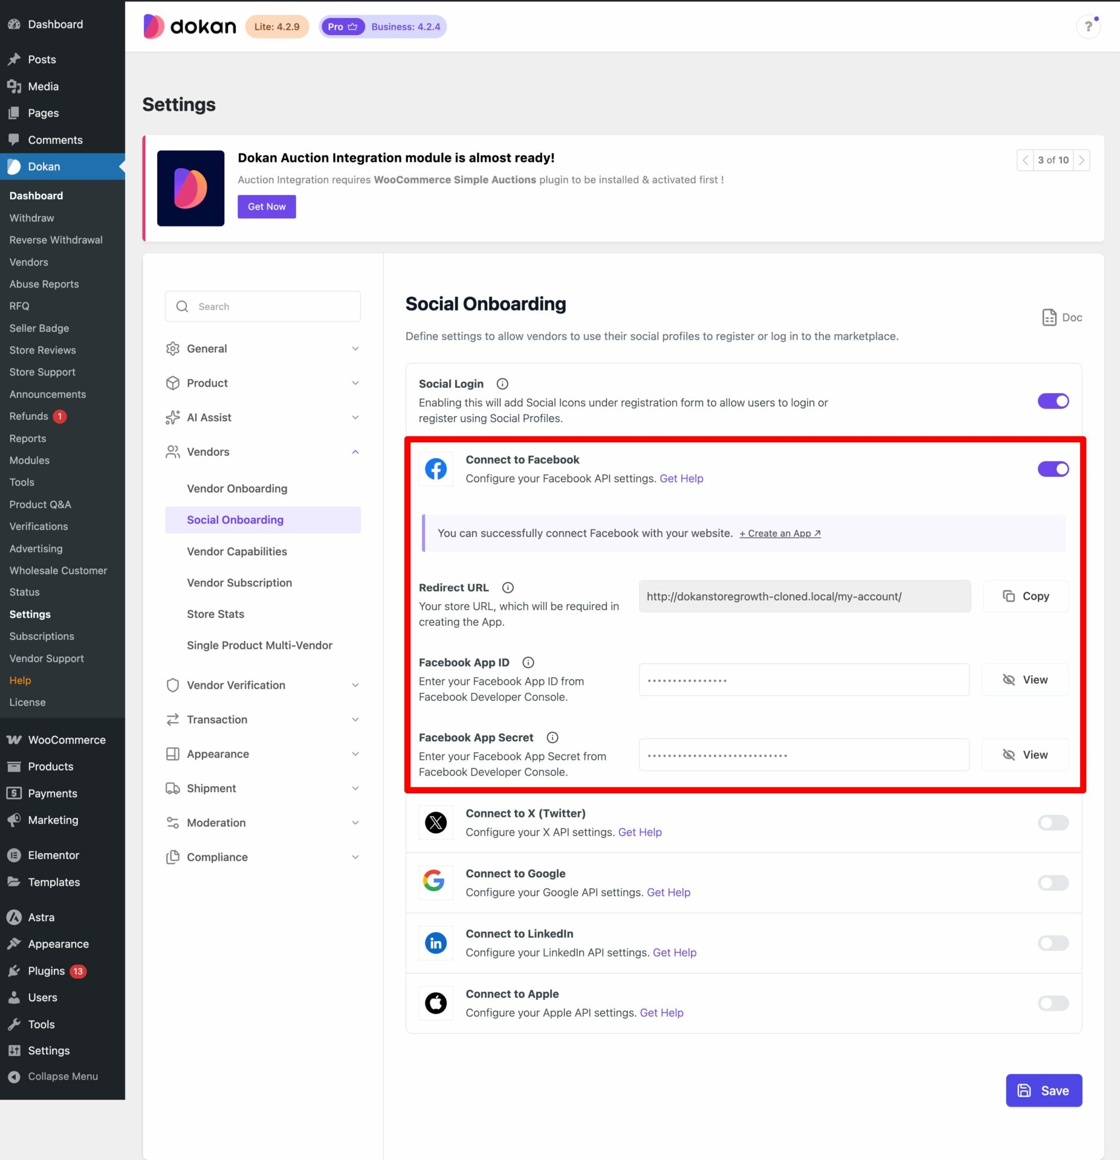This screenshot has width=1120, height=1160.
Task: Enable Connect to Google toggle
Action: [1053, 883]
